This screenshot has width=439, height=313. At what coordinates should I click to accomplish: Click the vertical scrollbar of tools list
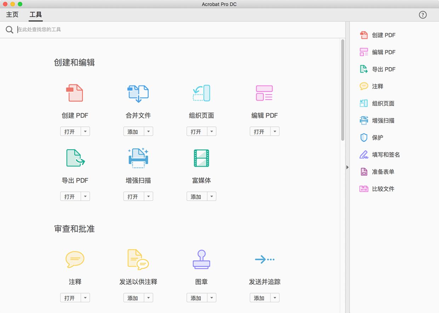tap(342, 90)
